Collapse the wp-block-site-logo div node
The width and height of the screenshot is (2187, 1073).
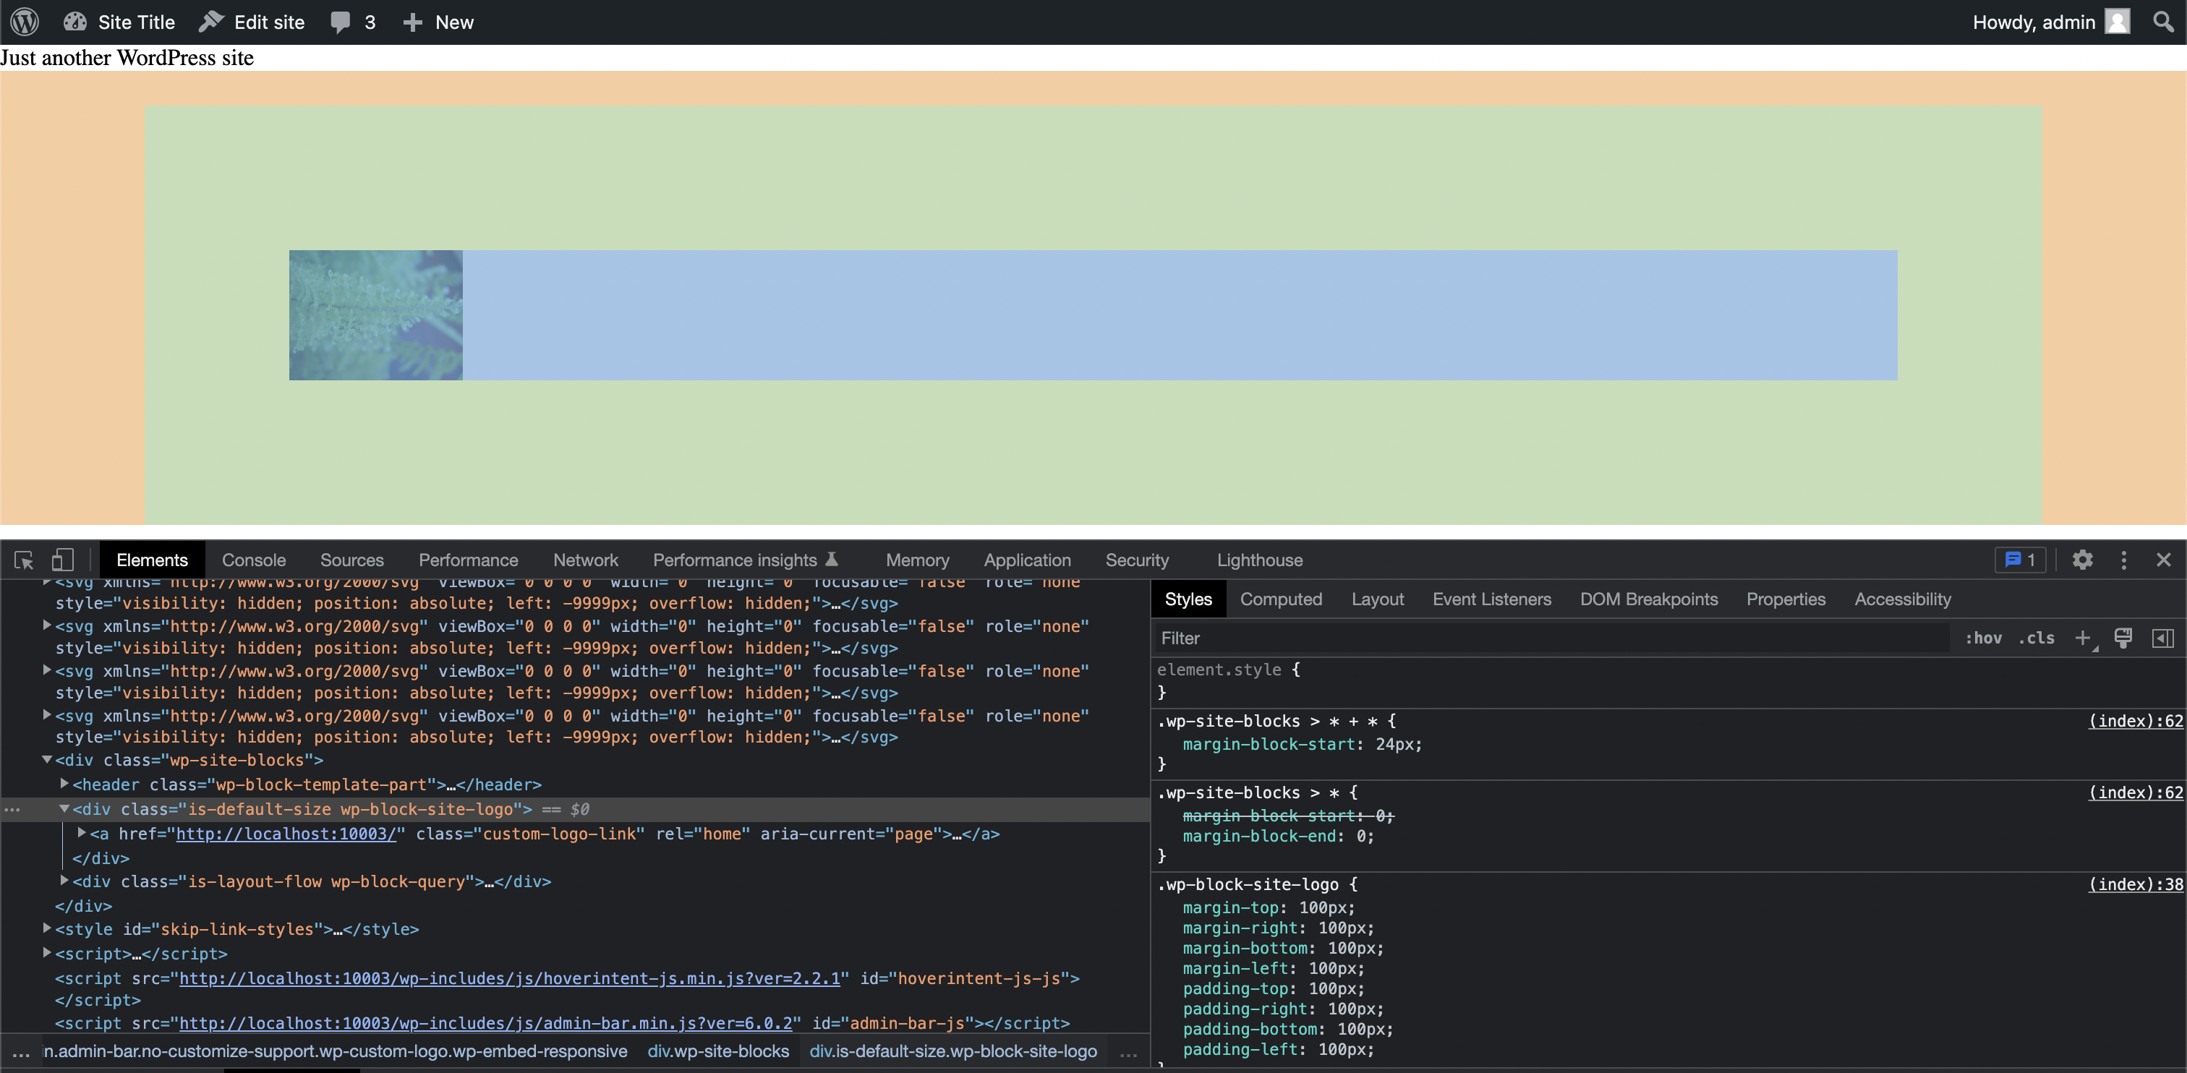pos(64,808)
